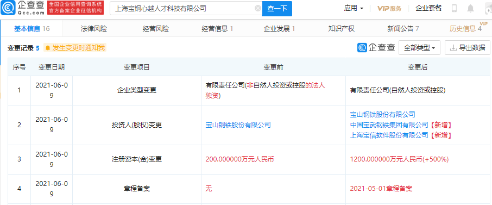Image resolution: width=492 pixels, height=205 pixels.
Task: Click the mobile phone icon in header
Action: tap(454, 9)
